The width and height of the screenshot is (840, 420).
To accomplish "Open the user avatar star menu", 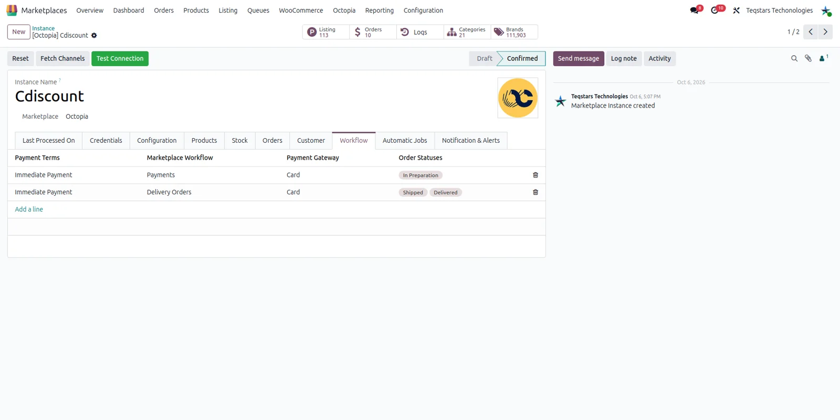I will 826,10.
